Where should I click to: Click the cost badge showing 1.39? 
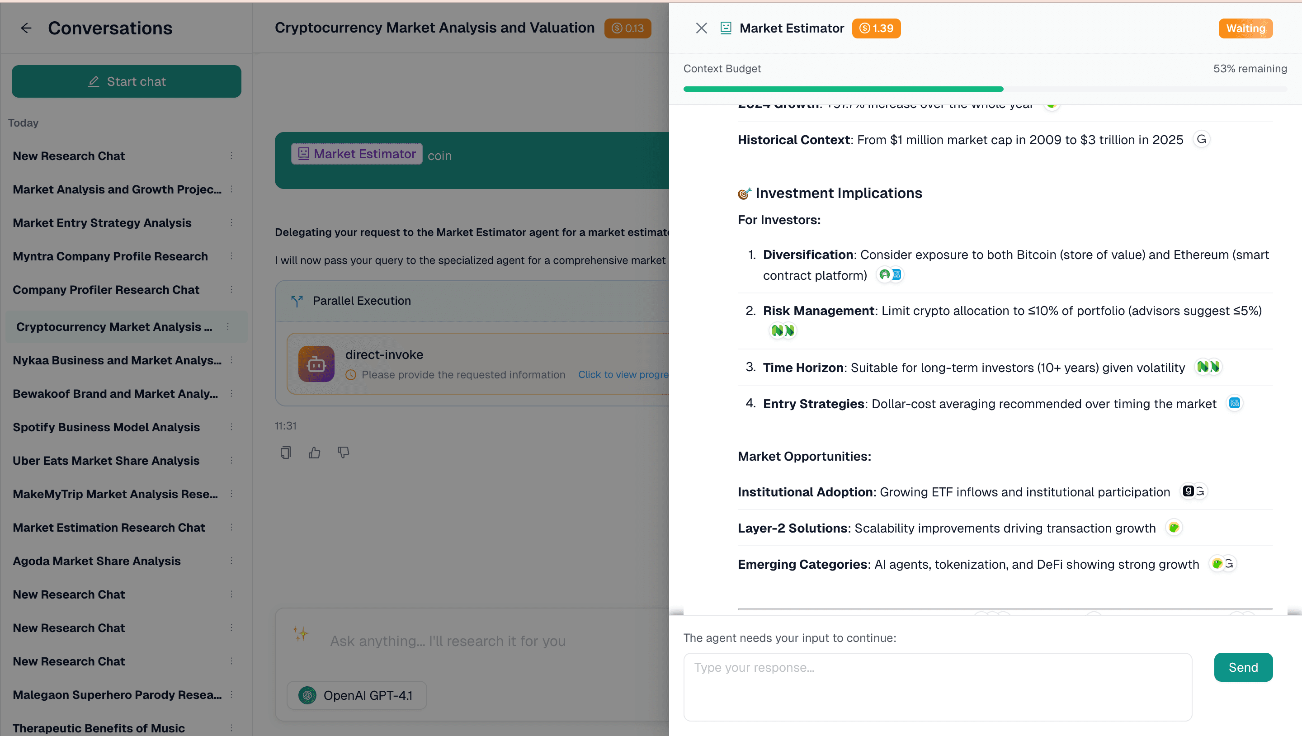pos(877,28)
